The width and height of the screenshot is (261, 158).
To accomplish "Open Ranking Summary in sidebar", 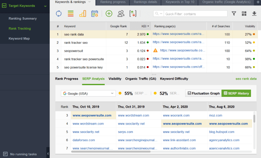I will (23, 18).
